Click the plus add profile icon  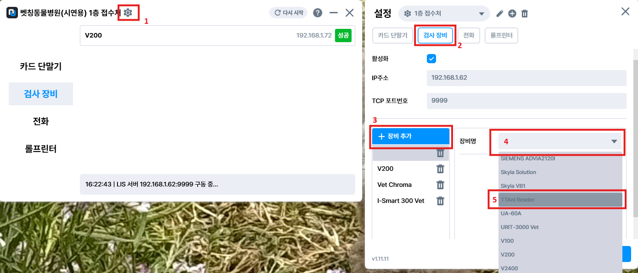pos(512,14)
